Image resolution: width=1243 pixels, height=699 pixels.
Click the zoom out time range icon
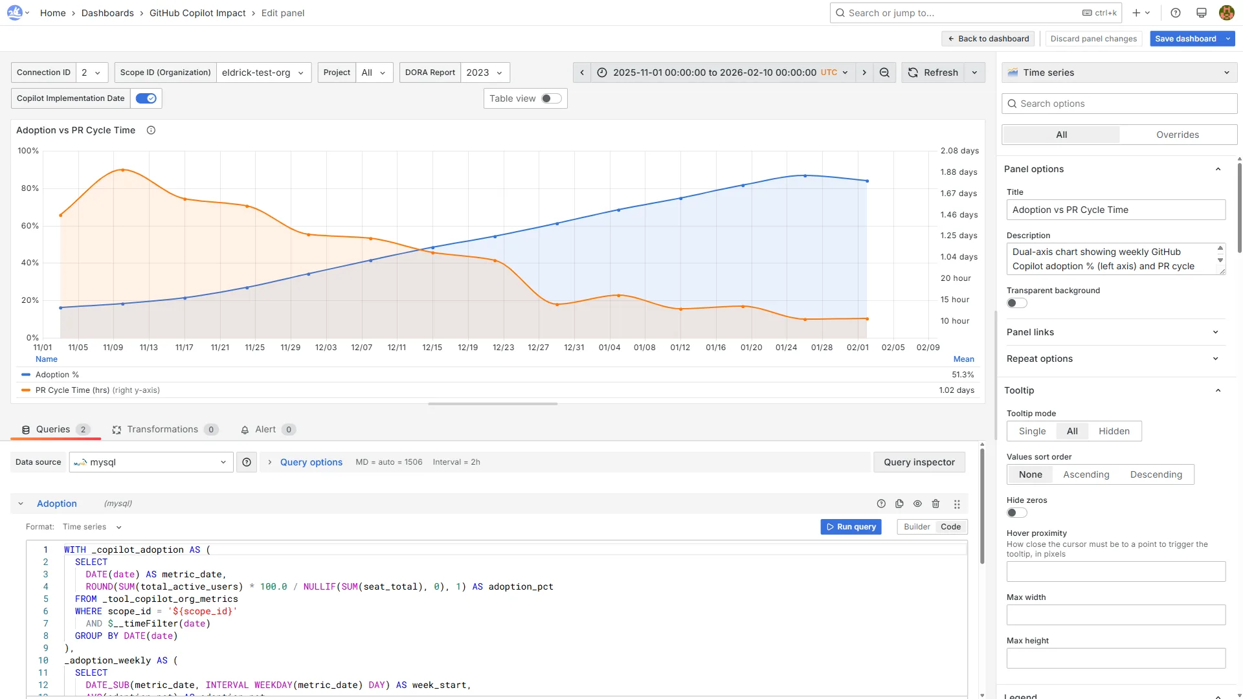point(884,72)
